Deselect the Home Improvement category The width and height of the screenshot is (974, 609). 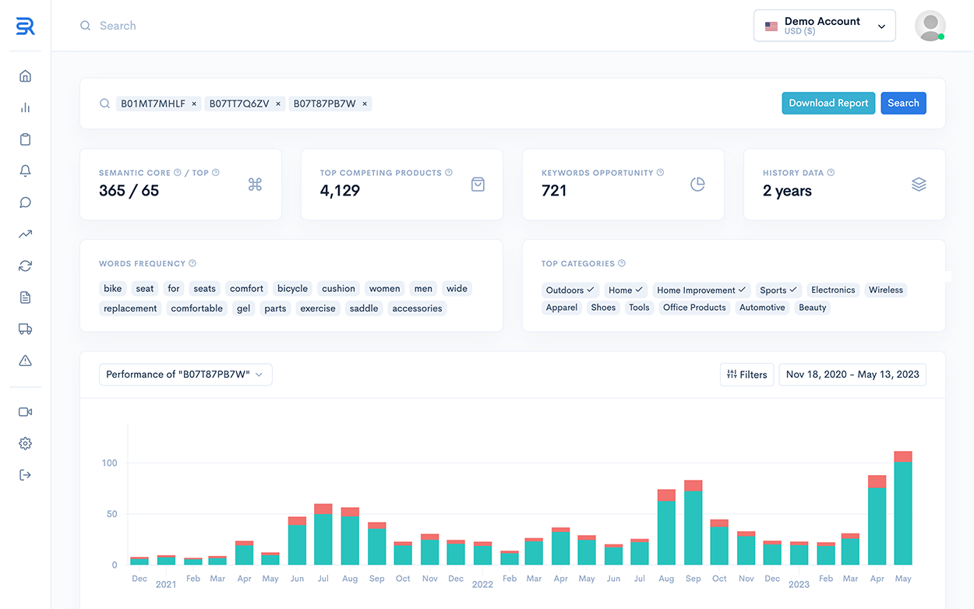701,290
